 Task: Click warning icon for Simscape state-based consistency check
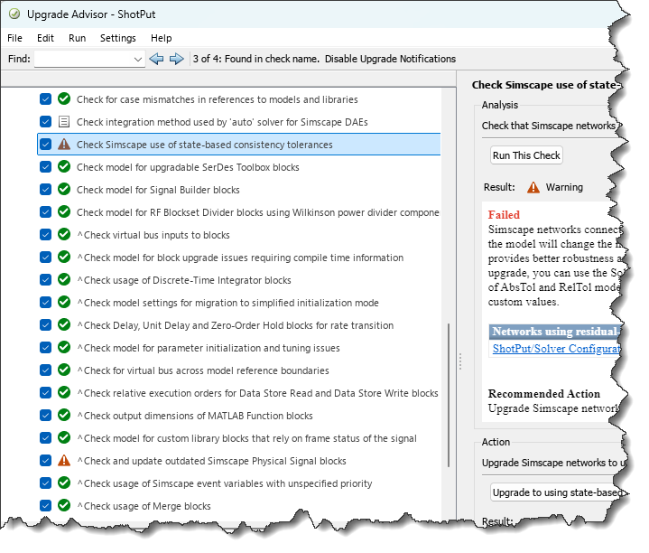pos(64,145)
